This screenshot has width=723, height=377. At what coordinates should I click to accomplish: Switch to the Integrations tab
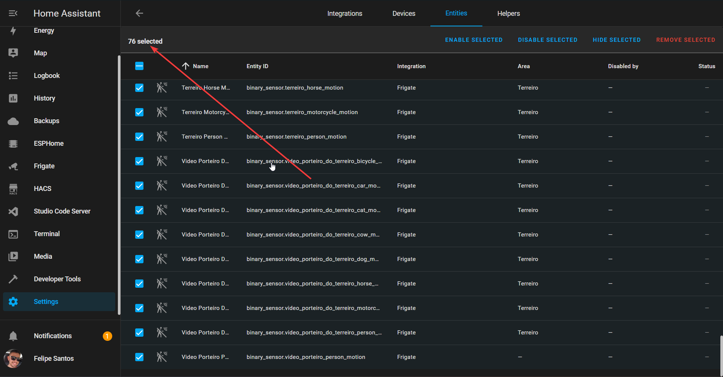tap(344, 13)
